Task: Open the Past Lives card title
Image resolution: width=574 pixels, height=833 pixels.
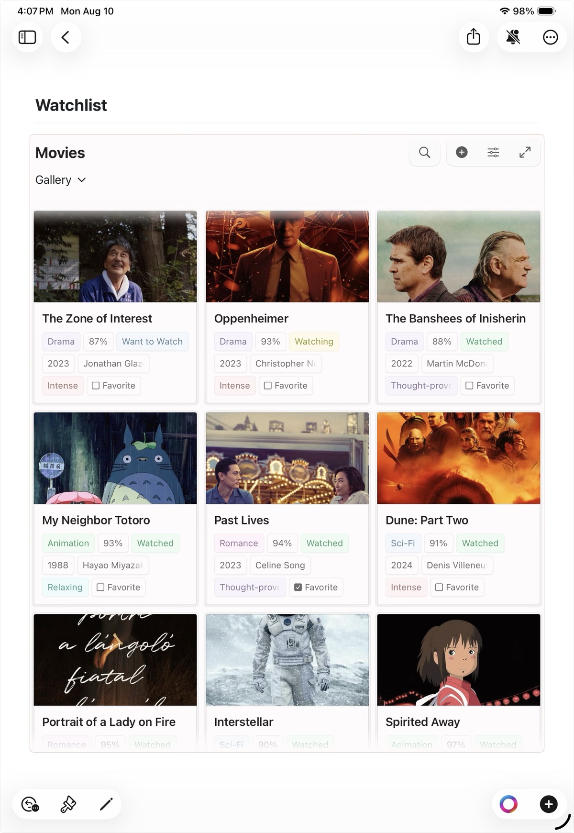Action: (242, 521)
